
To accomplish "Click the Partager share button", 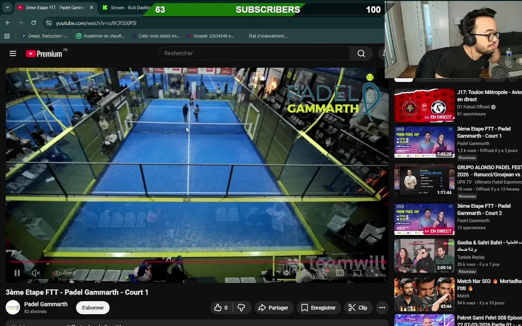I will pos(273,308).
